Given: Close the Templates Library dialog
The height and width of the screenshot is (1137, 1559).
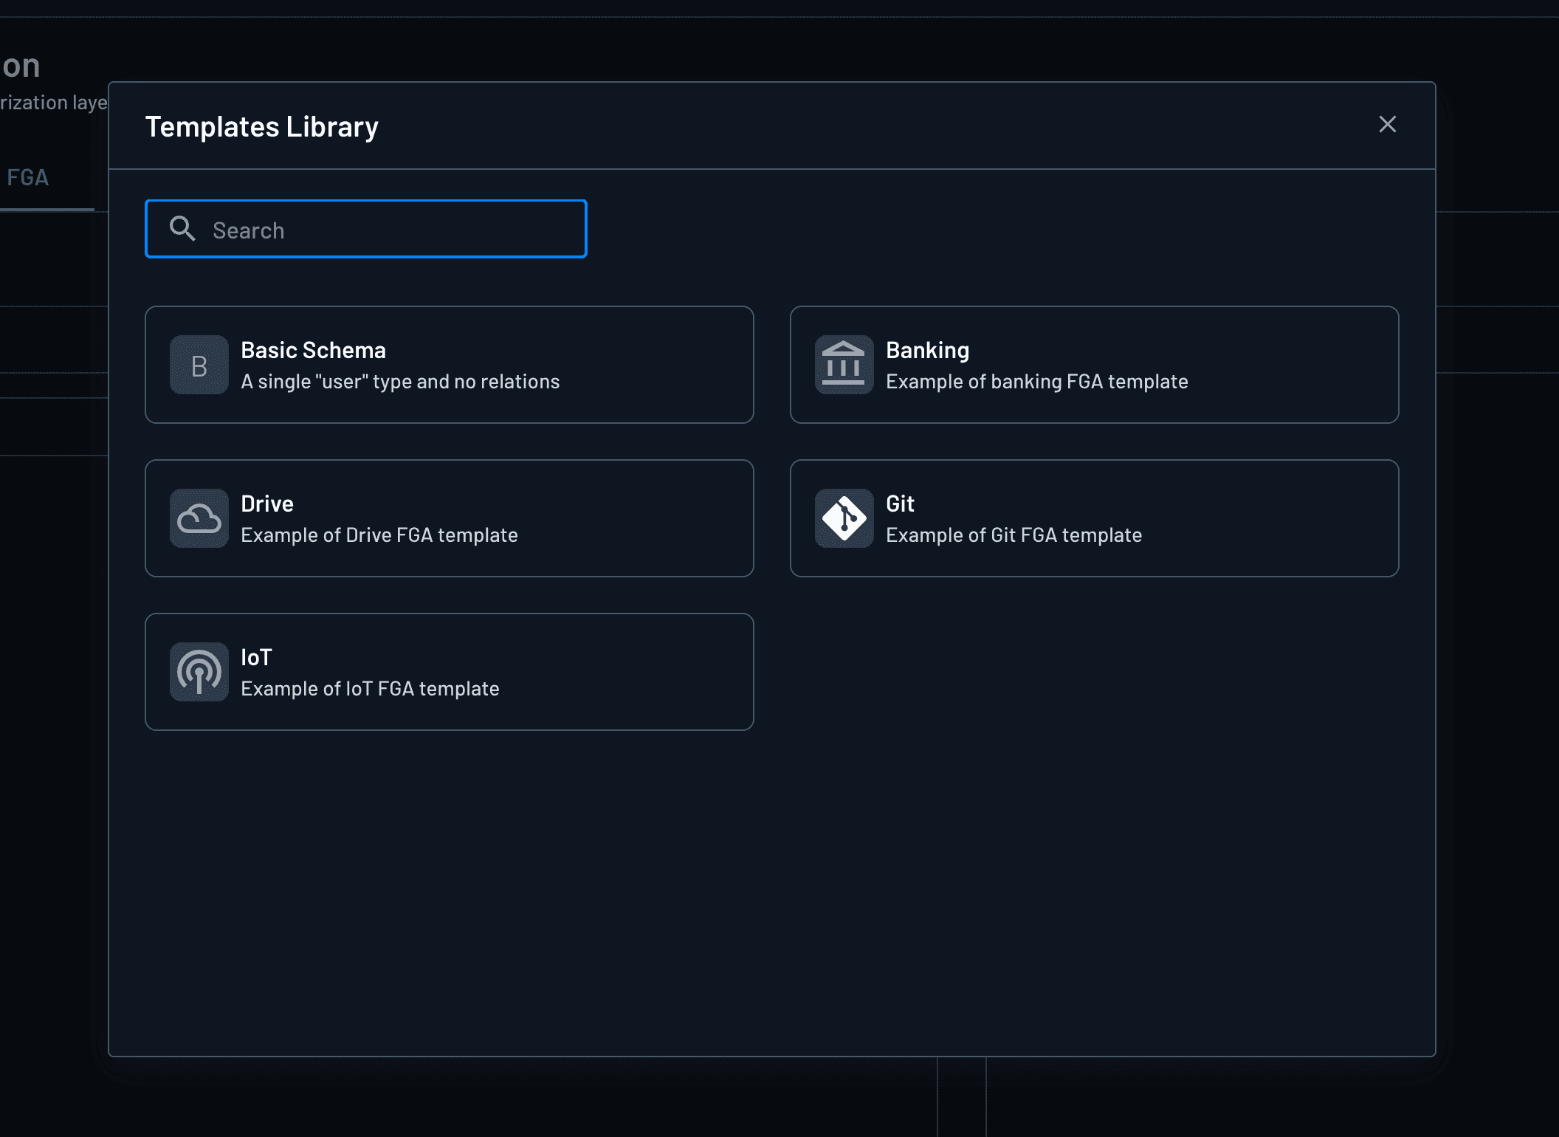Looking at the screenshot, I should click(x=1387, y=124).
